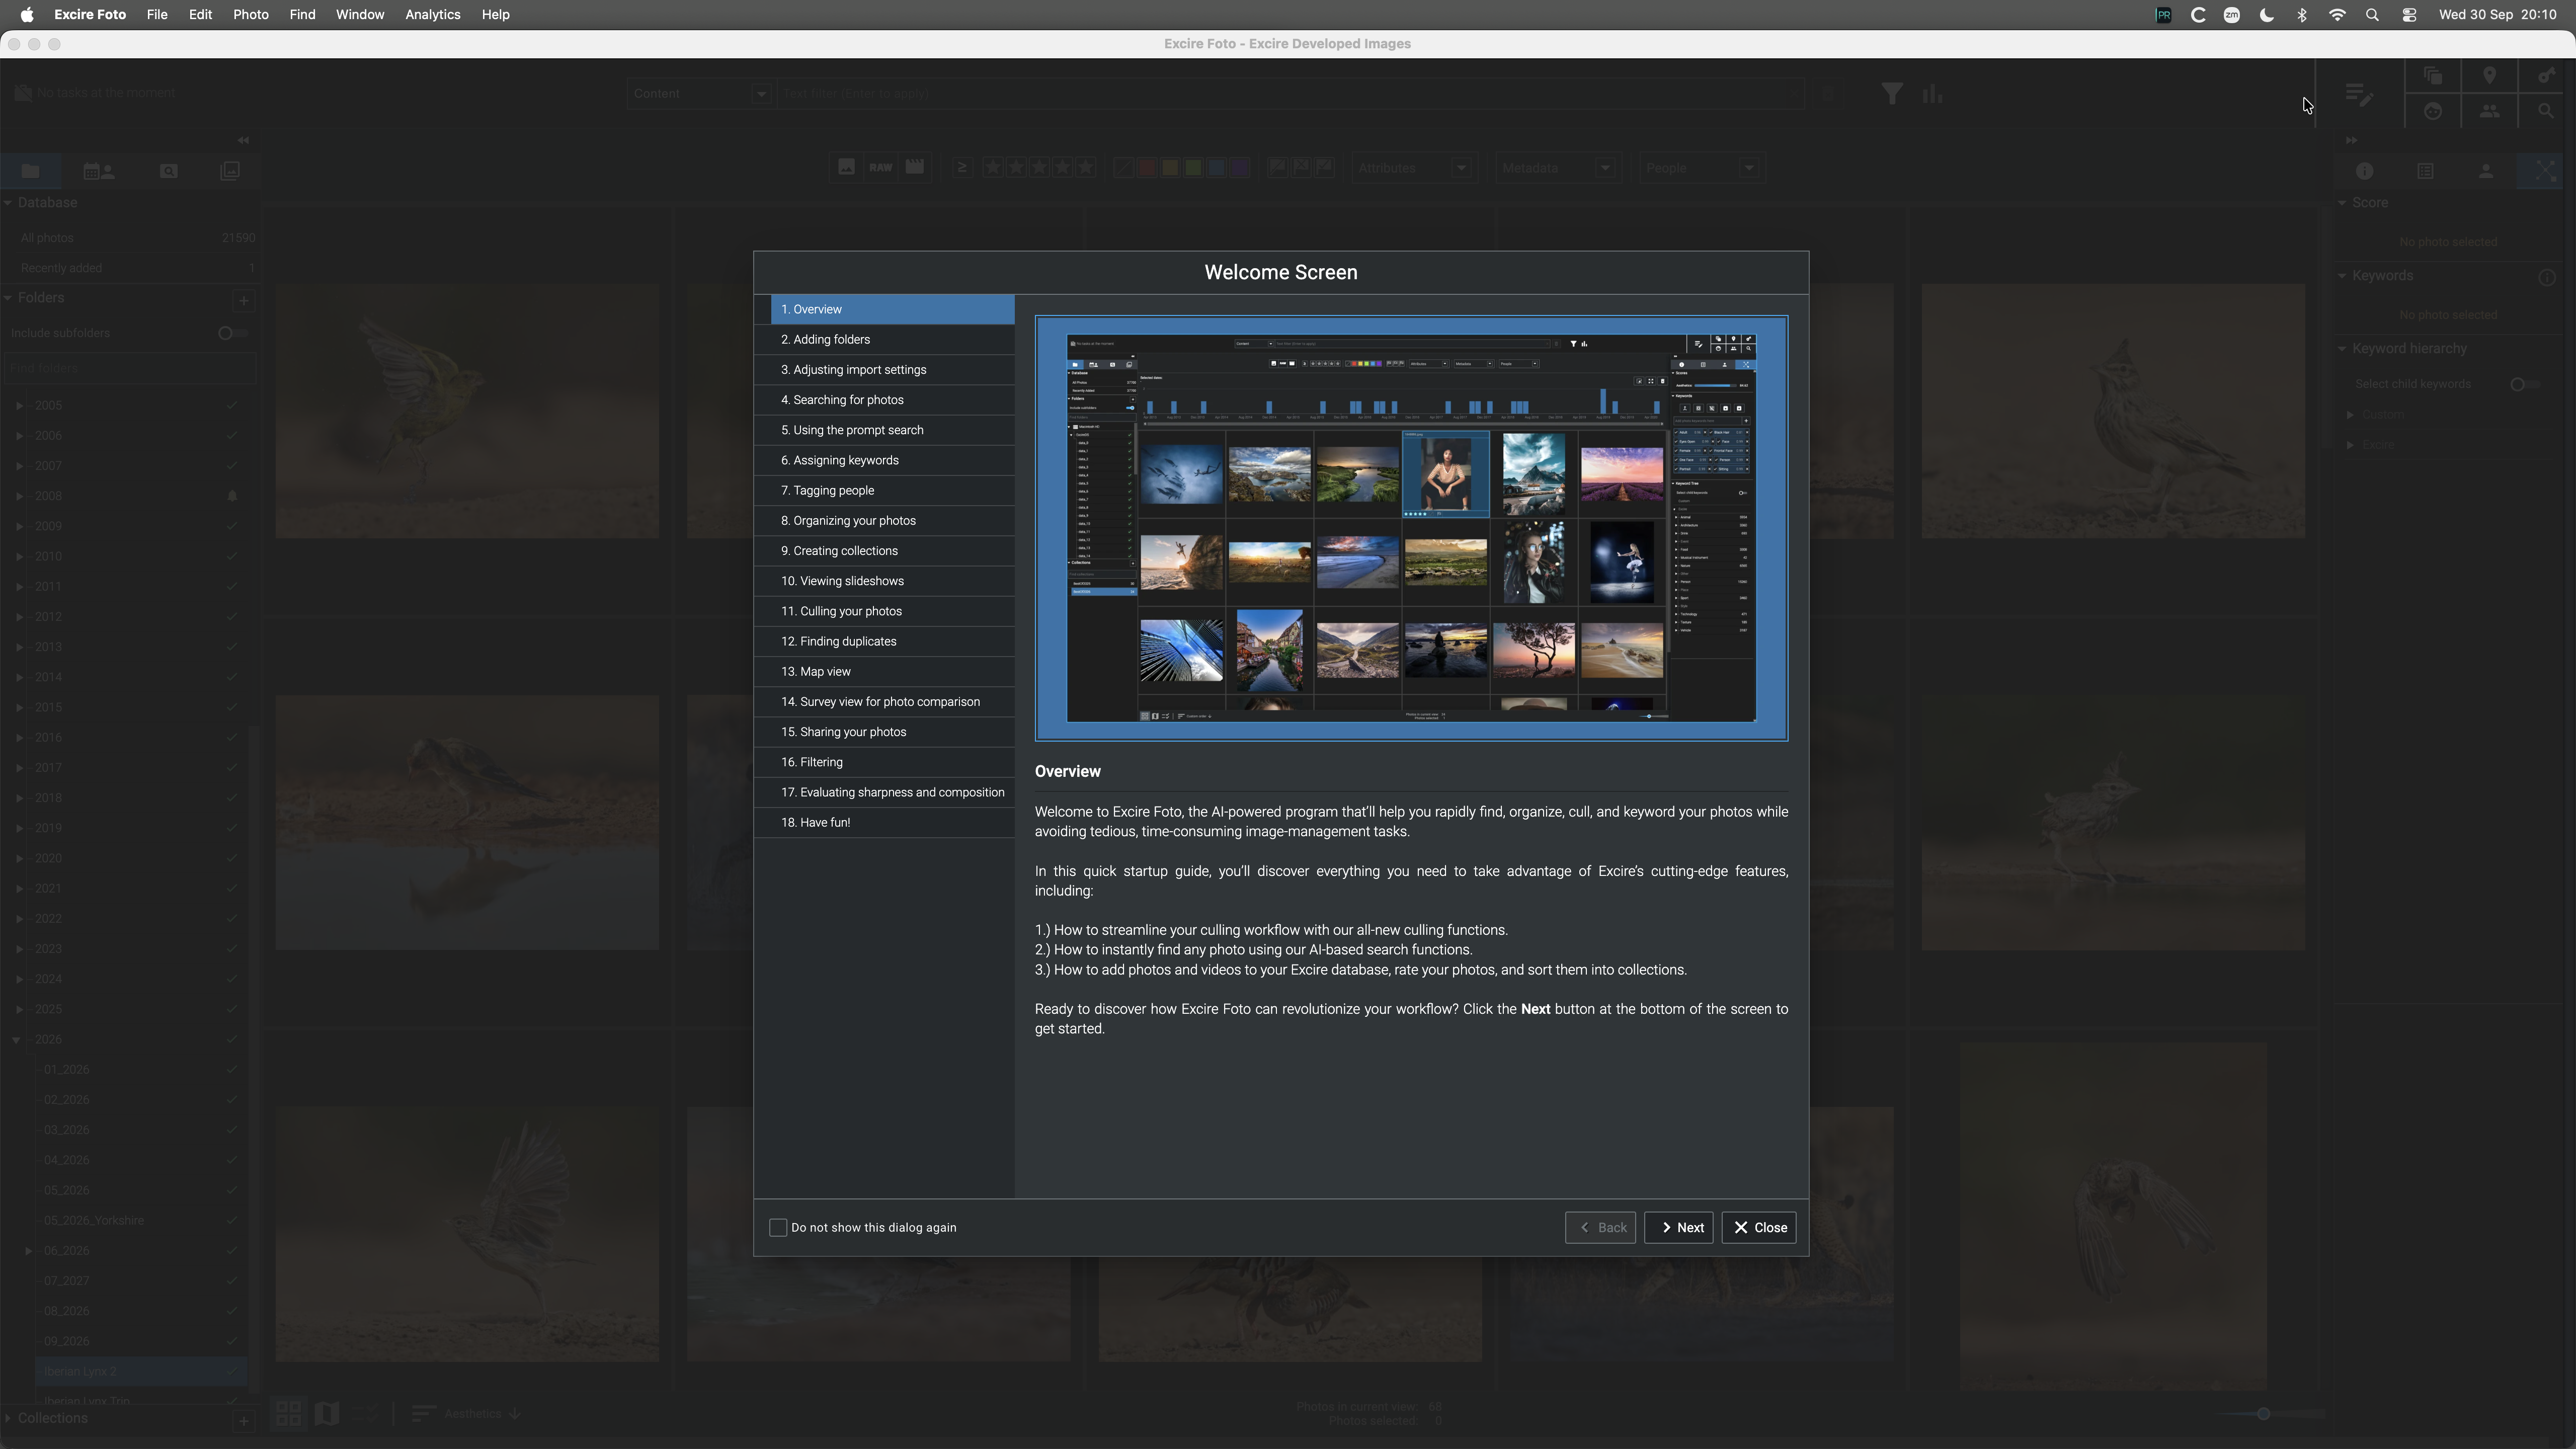Viewport: 2576px width, 1449px height.
Task: Open the Find menu
Action: point(302,15)
